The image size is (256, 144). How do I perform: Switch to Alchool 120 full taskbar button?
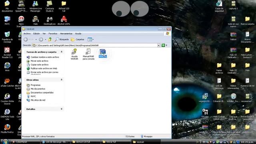(x=86, y=142)
